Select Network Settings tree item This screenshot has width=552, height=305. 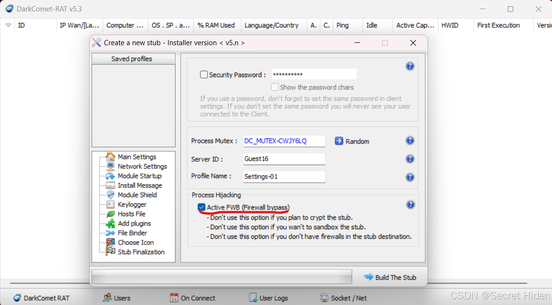[142, 167]
